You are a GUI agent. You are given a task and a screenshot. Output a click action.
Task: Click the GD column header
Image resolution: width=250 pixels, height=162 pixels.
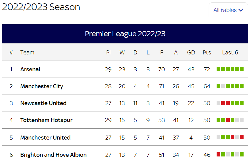pyautogui.click(x=191, y=53)
